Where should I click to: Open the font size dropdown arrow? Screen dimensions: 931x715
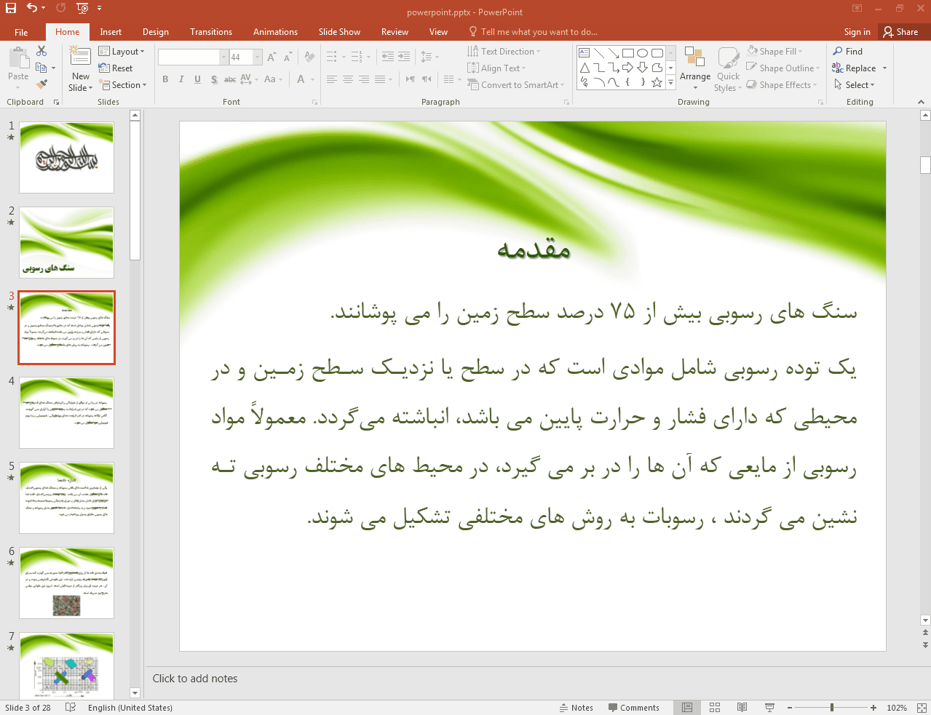[x=258, y=57]
